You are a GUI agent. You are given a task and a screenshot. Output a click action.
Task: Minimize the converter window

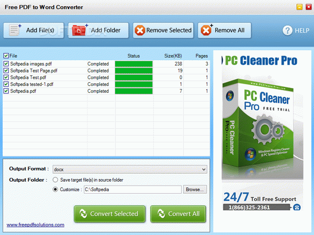pos(299,7)
